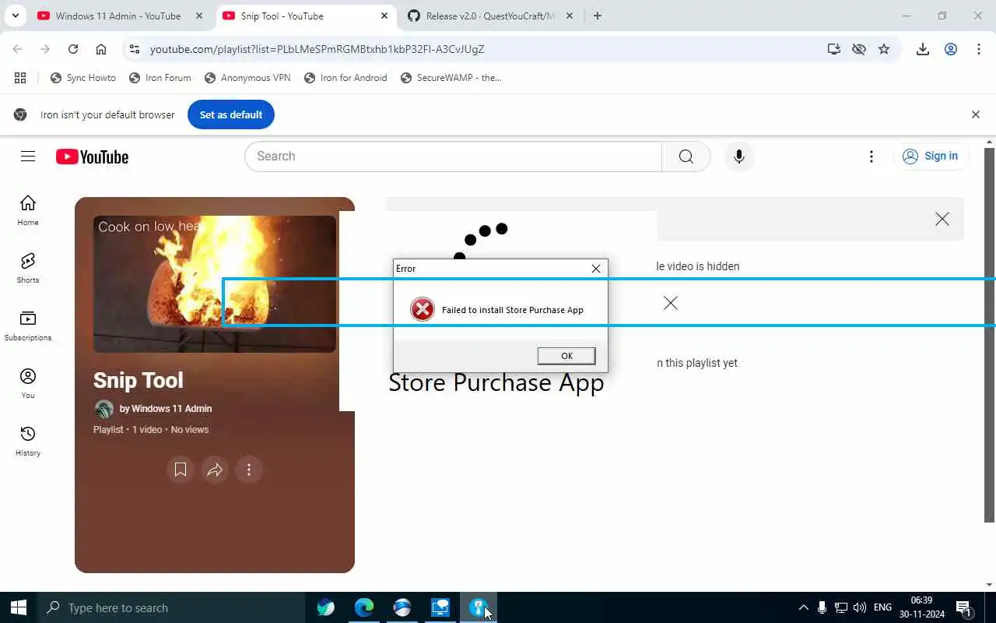Open the Anonymous VPN bookmark

(x=247, y=78)
